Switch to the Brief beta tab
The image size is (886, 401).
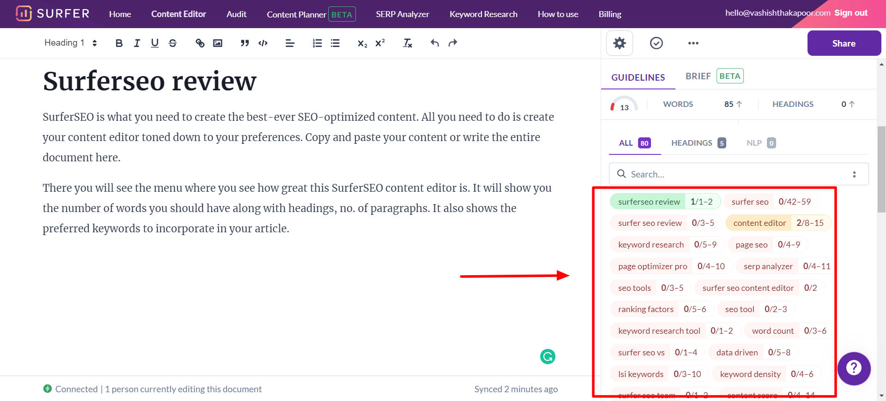(x=714, y=76)
